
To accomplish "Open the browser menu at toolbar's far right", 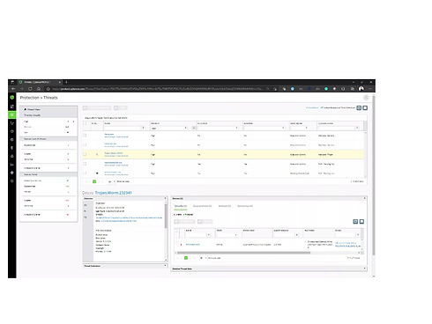I will pyautogui.click(x=370, y=89).
